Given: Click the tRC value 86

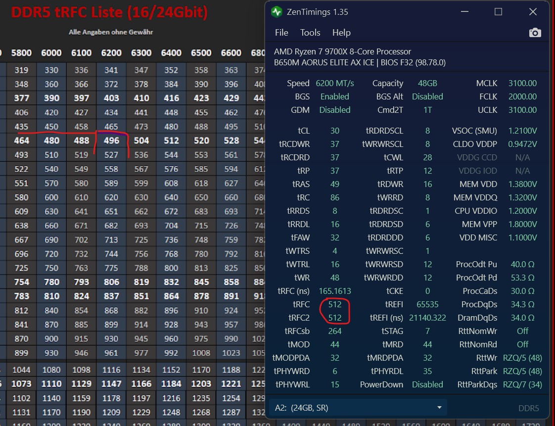Looking at the screenshot, I should coord(334,197).
